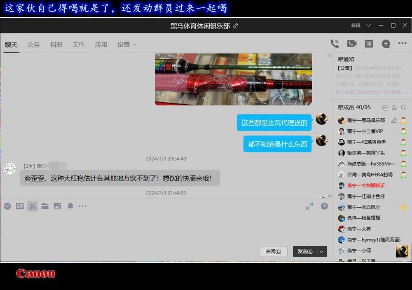412x290 pixels.
Task: Edit the group name with pencil icon
Action: (x=235, y=26)
